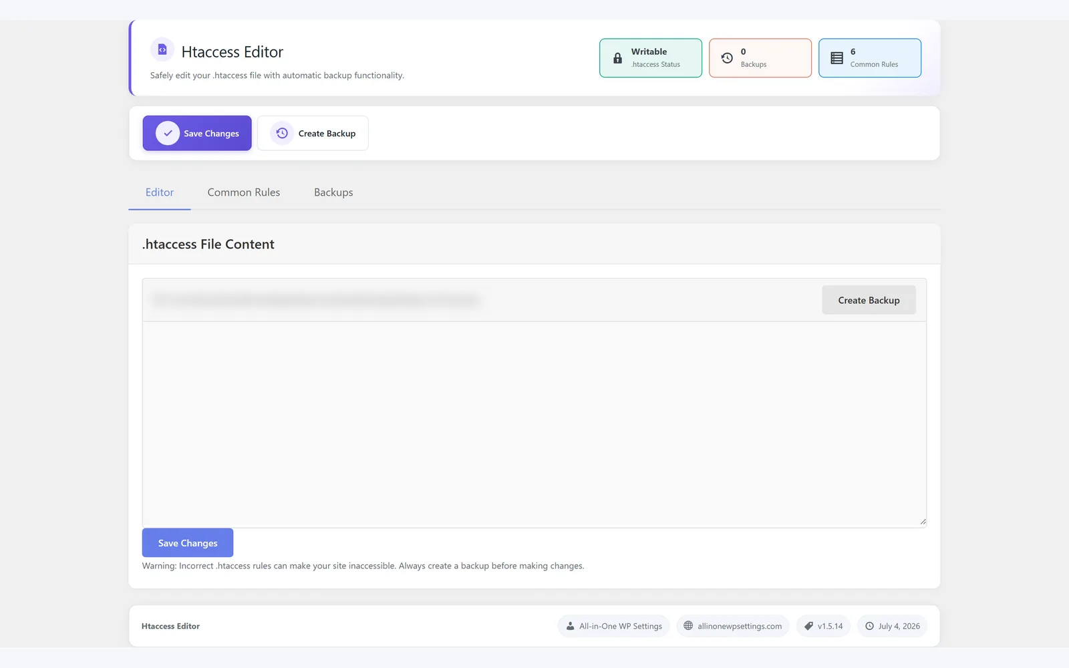
Task: Click the user icon beside All-in-One WP Settings
Action: coord(570,626)
